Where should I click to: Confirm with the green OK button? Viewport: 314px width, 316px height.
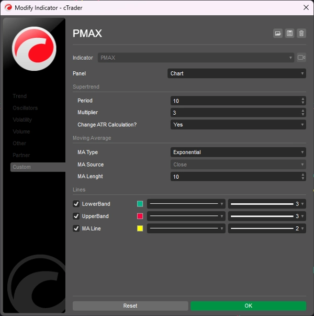pos(248,306)
